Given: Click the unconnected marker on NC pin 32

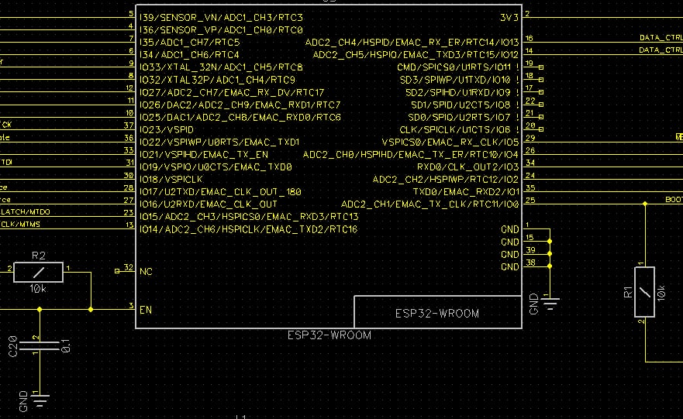Looking at the screenshot, I should pos(117,271).
